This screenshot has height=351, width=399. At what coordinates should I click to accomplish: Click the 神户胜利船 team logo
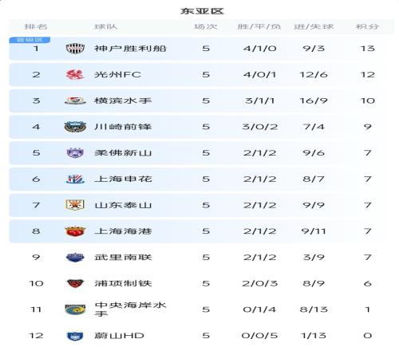(75, 49)
